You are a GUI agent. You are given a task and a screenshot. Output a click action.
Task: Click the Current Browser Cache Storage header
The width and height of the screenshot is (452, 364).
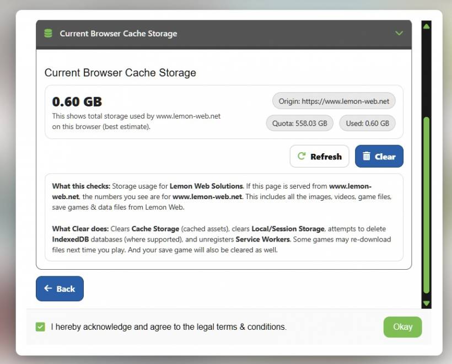119,34
